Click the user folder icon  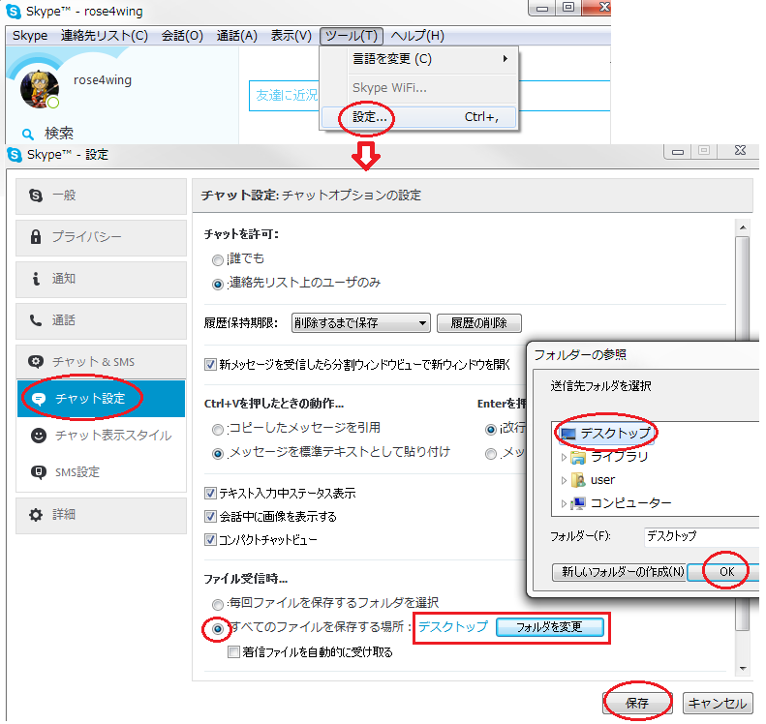coord(578,480)
